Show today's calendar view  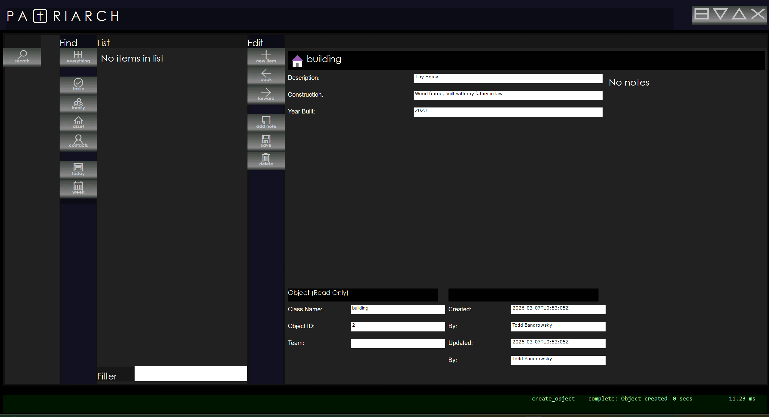78,169
